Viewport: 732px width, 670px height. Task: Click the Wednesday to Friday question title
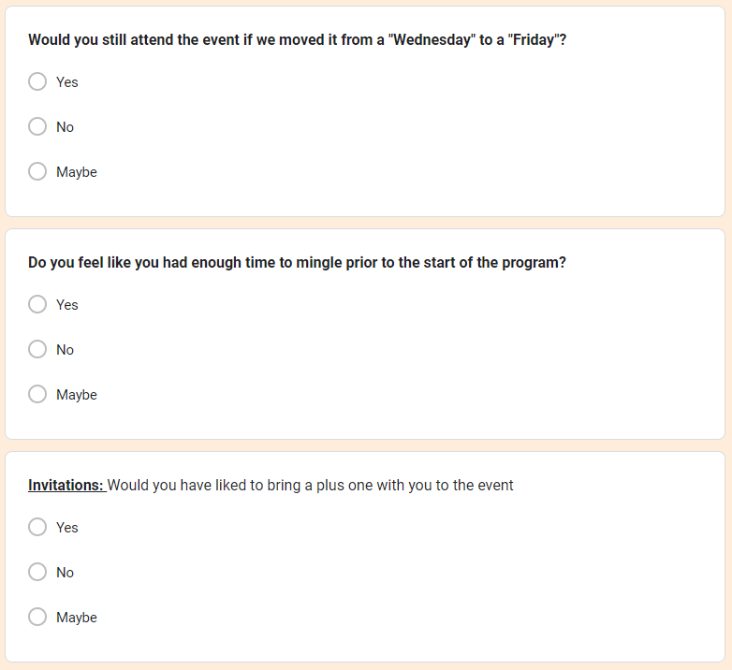(297, 40)
